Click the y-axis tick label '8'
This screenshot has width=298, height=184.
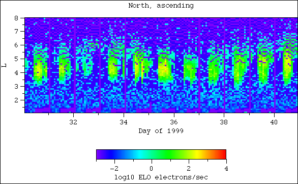pyautogui.click(x=16, y=18)
